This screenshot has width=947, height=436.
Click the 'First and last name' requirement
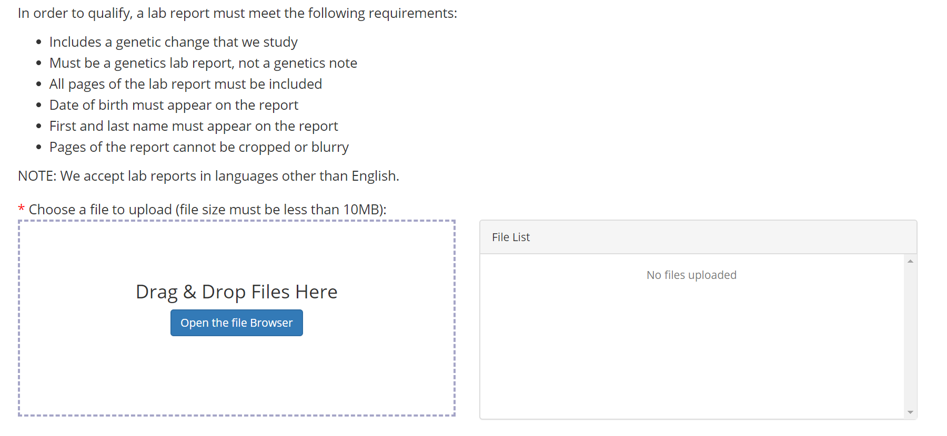(194, 126)
